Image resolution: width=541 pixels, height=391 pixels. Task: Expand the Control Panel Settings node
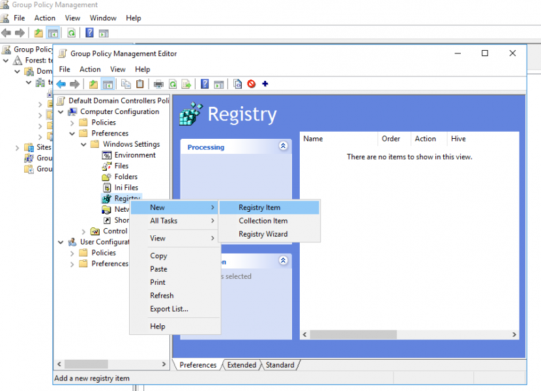click(83, 231)
